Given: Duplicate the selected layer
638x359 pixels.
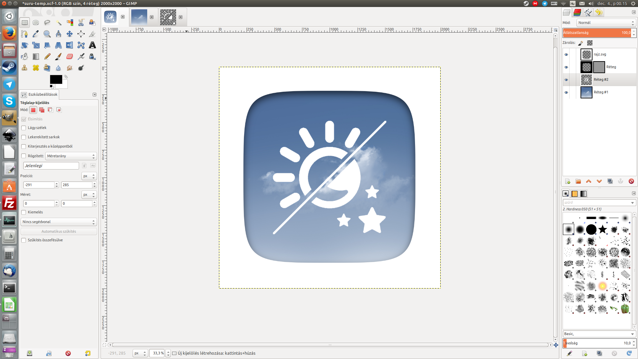Looking at the screenshot, I should point(610,181).
